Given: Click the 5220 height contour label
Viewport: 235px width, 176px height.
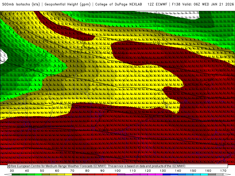Looking at the screenshot, I should [x=176, y=92].
